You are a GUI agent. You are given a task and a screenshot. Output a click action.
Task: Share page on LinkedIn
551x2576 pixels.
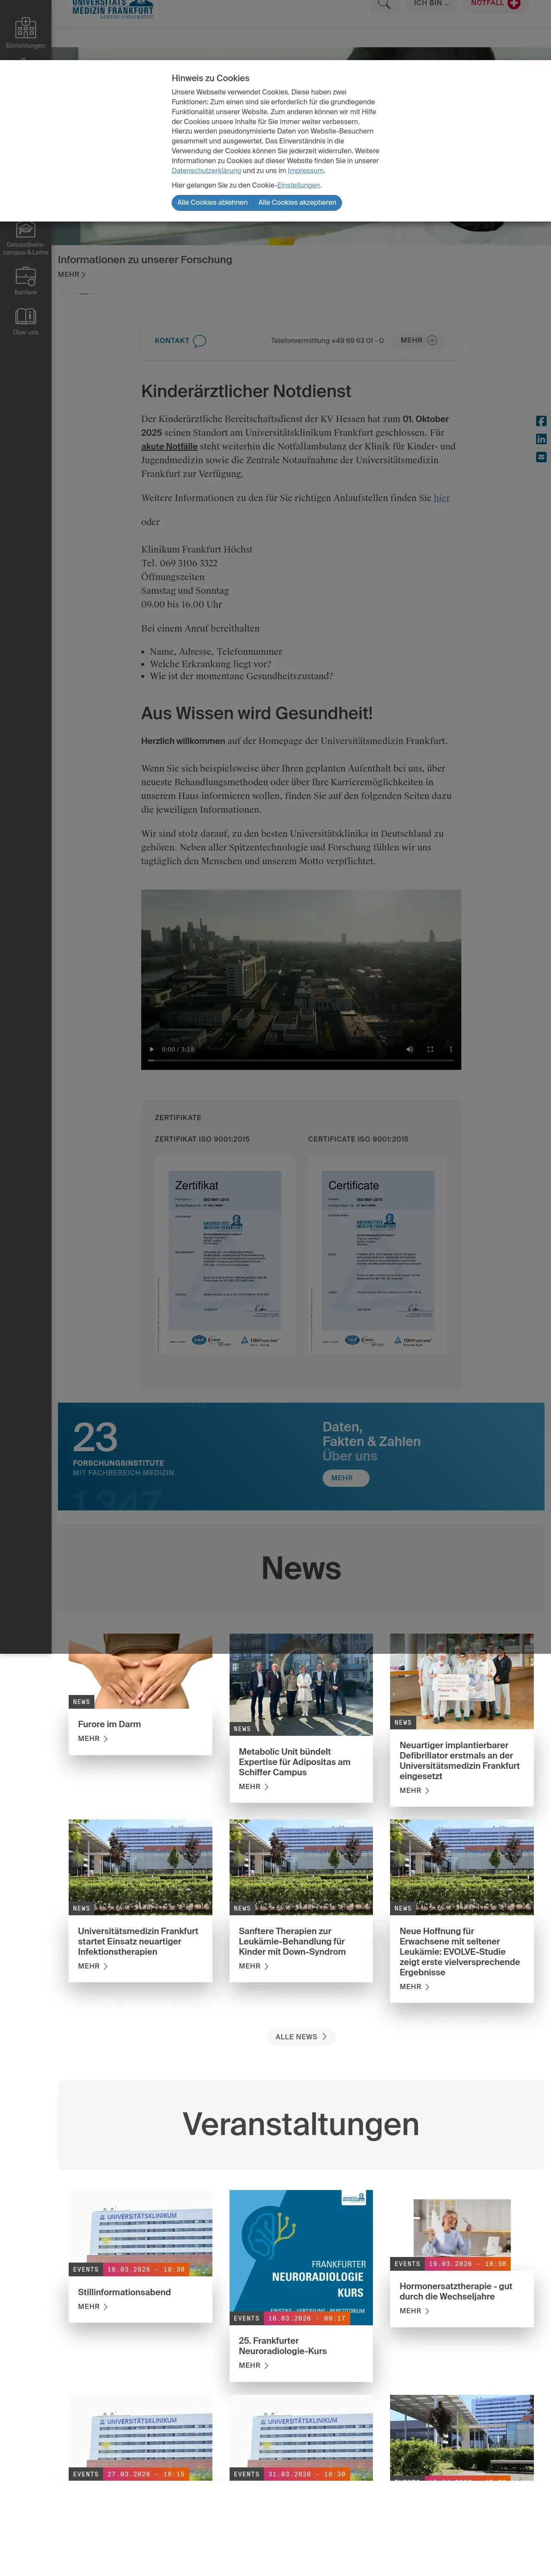(541, 439)
